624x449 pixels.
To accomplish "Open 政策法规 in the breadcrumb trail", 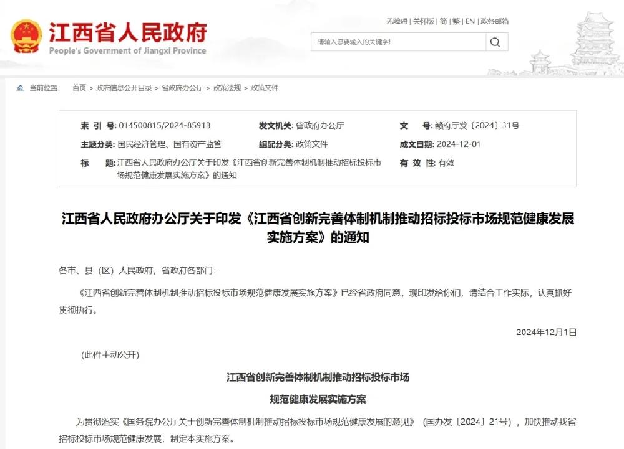I will 227,88.
